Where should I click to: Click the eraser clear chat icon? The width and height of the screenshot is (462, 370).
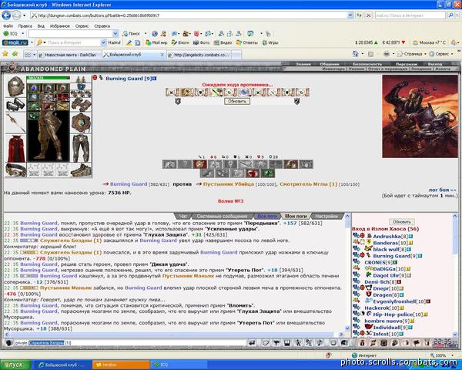coord(266,343)
